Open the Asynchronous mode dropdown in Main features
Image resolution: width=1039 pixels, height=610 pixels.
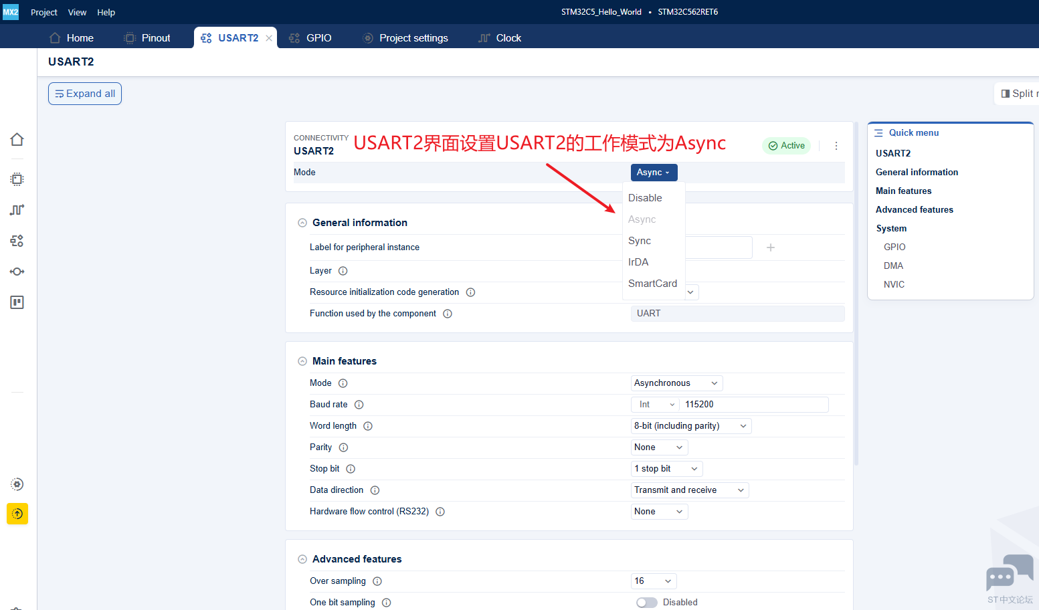[x=677, y=383]
